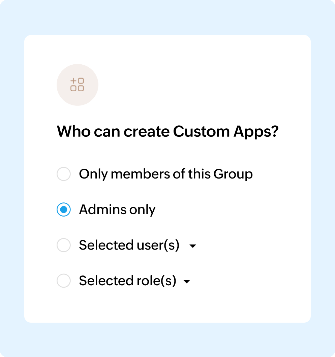Open the Selected role(s) dropdown arrow
Screen dimensions: 335x357
coord(187,282)
